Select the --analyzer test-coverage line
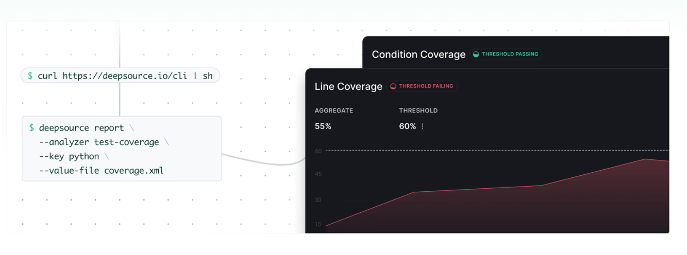Viewport: 687px width, 255px height. tap(104, 142)
